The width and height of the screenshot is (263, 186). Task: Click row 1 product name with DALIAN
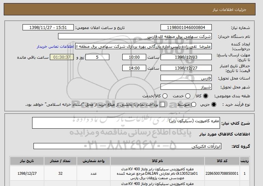pos(157,173)
